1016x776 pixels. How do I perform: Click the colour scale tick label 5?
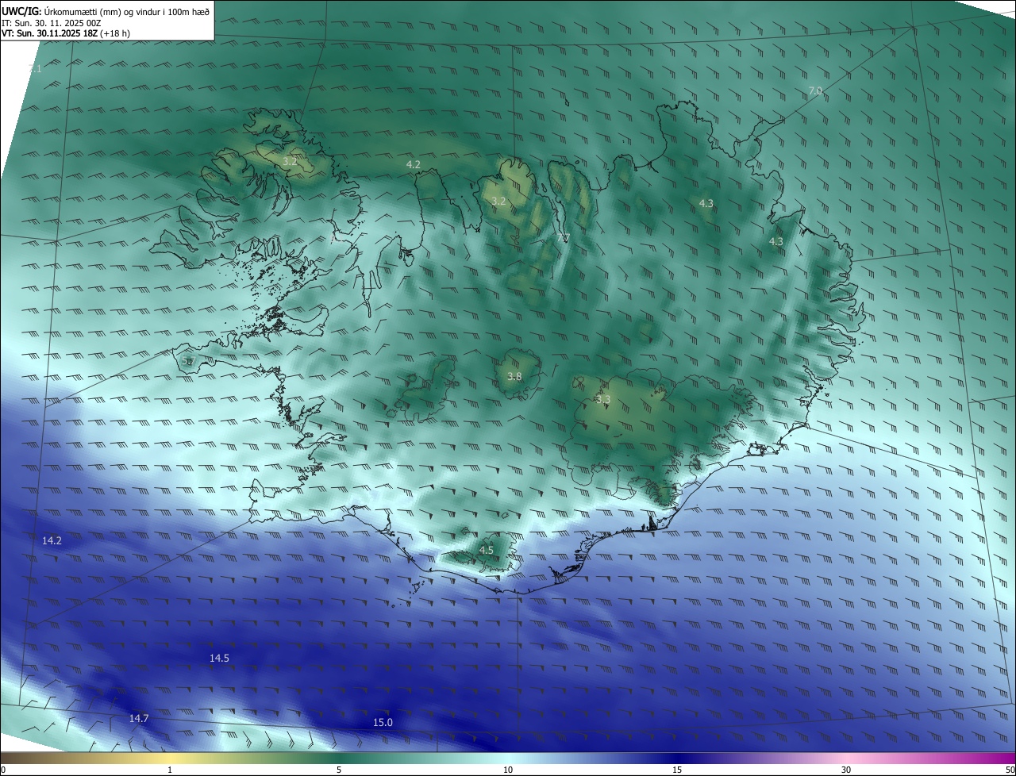pyautogui.click(x=339, y=770)
